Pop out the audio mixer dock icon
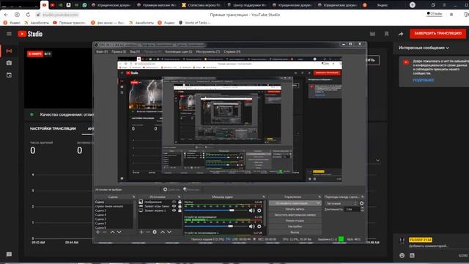Screen dimensions: 469x264 pos(264,197)
